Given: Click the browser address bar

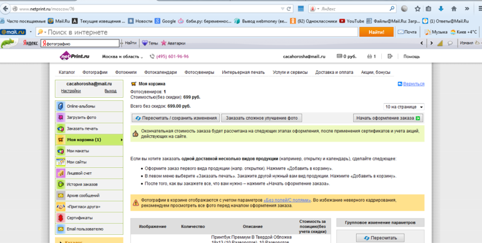Looking at the screenshot, I should [x=148, y=9].
